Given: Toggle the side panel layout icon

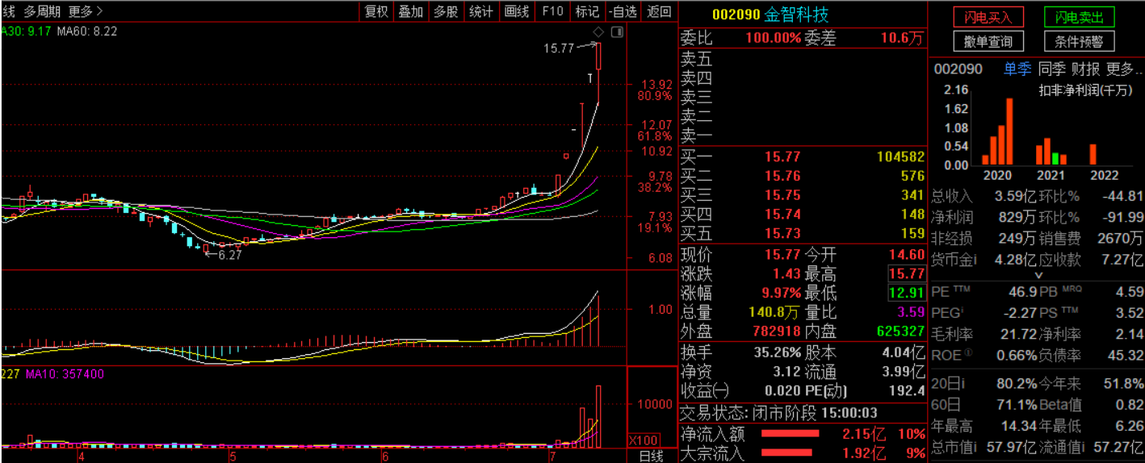Looking at the screenshot, I should click(x=618, y=32).
